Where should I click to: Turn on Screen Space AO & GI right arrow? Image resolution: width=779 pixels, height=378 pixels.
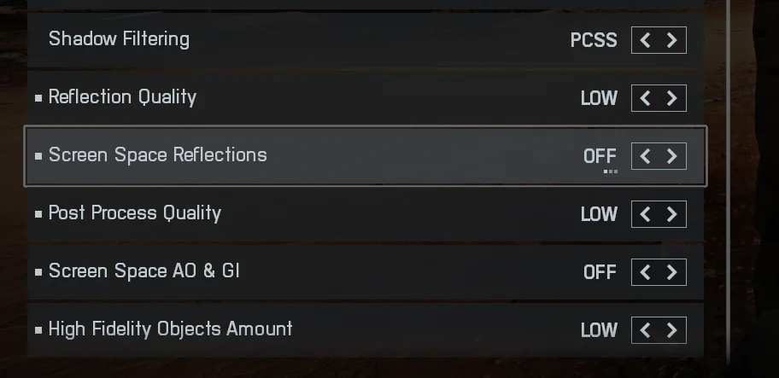point(672,272)
